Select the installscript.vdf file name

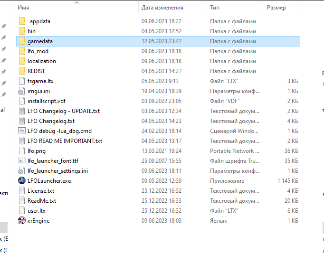click(x=47, y=101)
